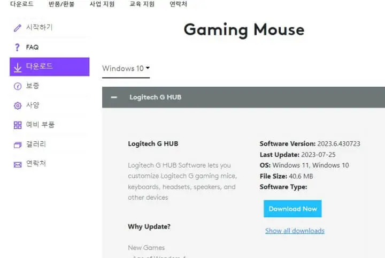Select the 연락처 sidebar label
The height and width of the screenshot is (258, 385).
click(x=36, y=163)
